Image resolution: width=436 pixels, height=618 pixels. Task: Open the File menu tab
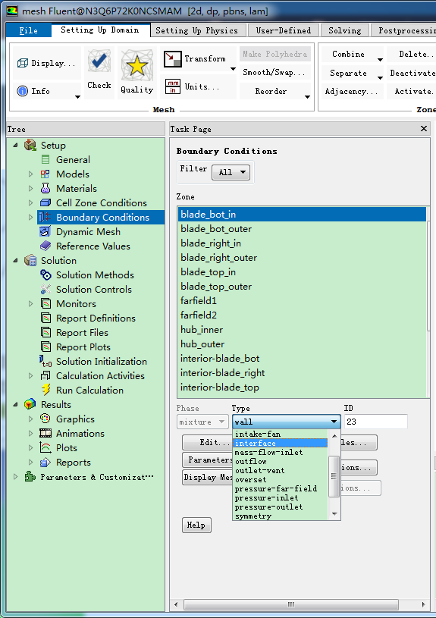[x=28, y=30]
